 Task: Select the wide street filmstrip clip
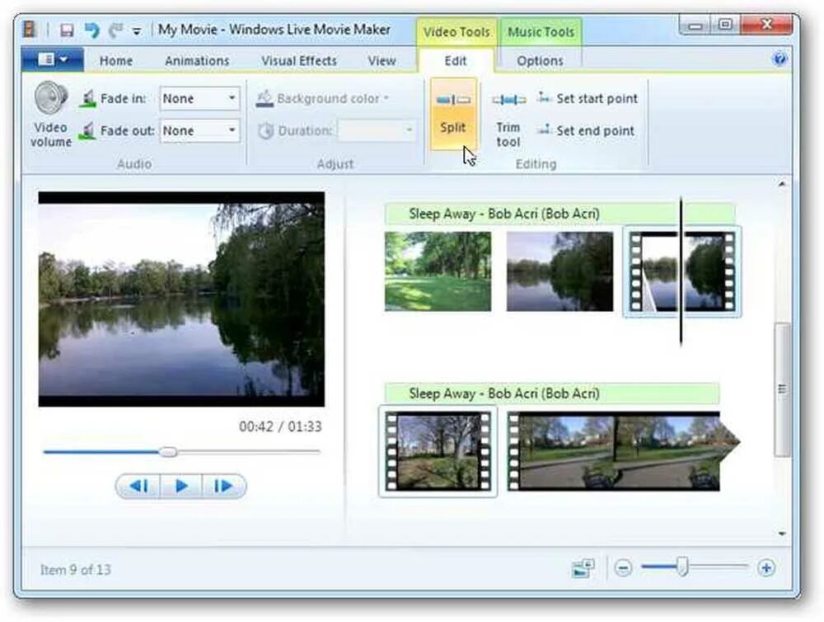tap(623, 451)
